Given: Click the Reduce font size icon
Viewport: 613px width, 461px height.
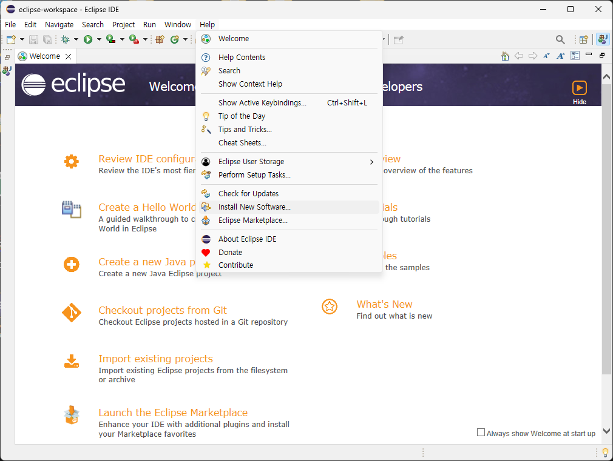Looking at the screenshot, I should click(546, 56).
